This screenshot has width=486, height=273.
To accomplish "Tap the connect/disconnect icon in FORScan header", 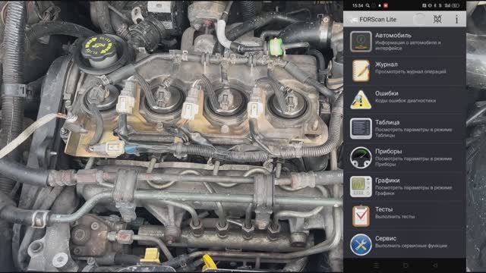I will (x=437, y=19).
